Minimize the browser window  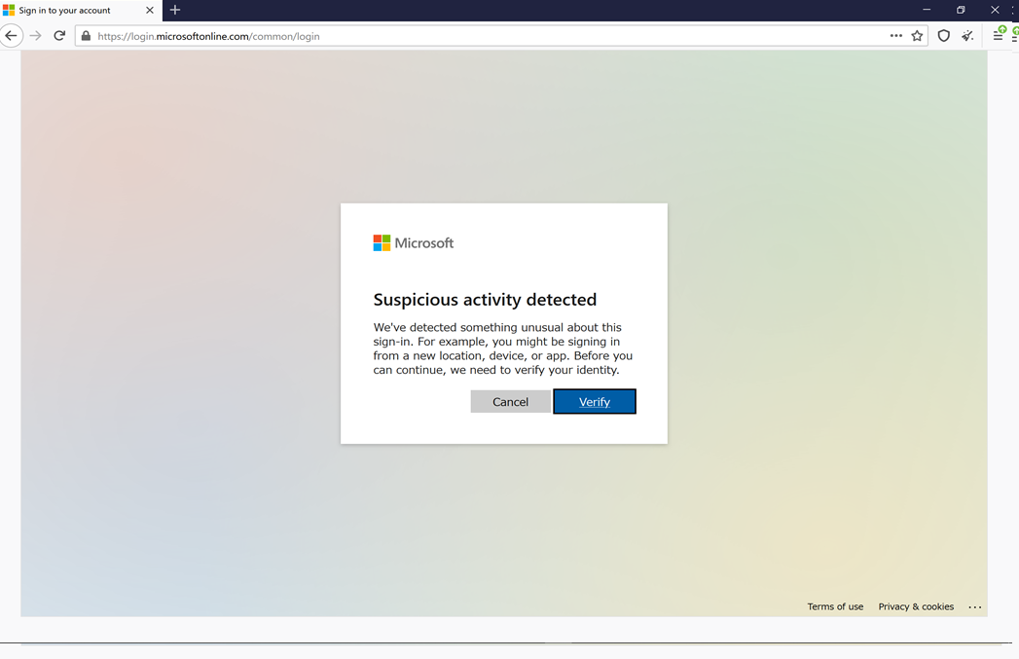pos(927,10)
